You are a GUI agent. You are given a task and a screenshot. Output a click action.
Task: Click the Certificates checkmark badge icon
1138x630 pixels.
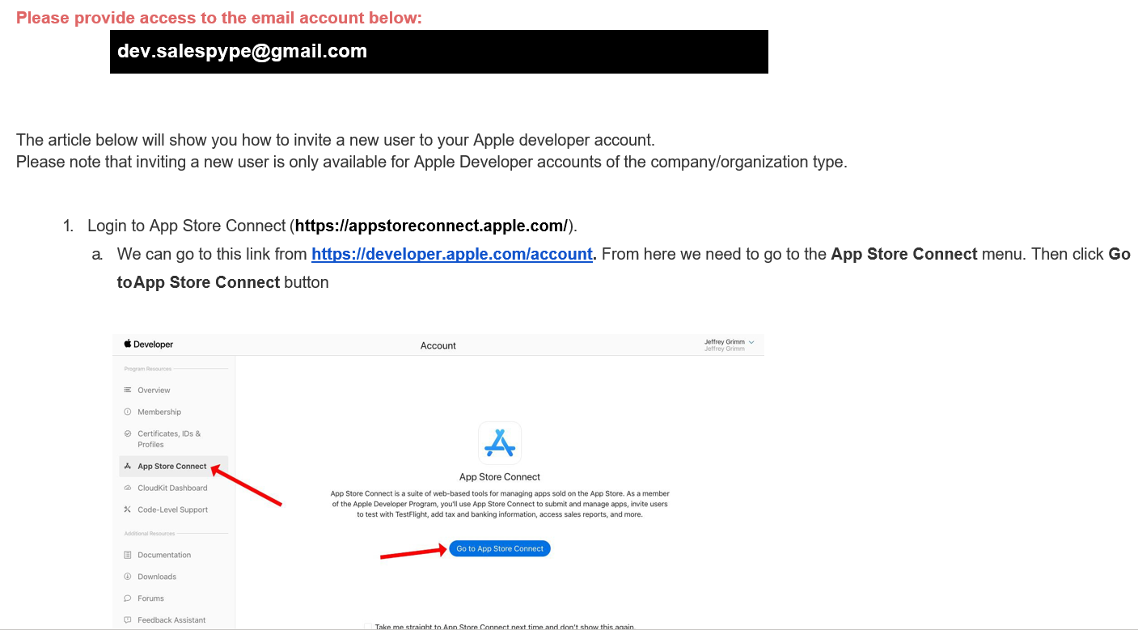coord(127,433)
